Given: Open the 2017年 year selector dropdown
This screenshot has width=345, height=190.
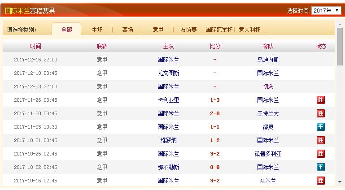Looking at the screenshot, I should pos(326,11).
